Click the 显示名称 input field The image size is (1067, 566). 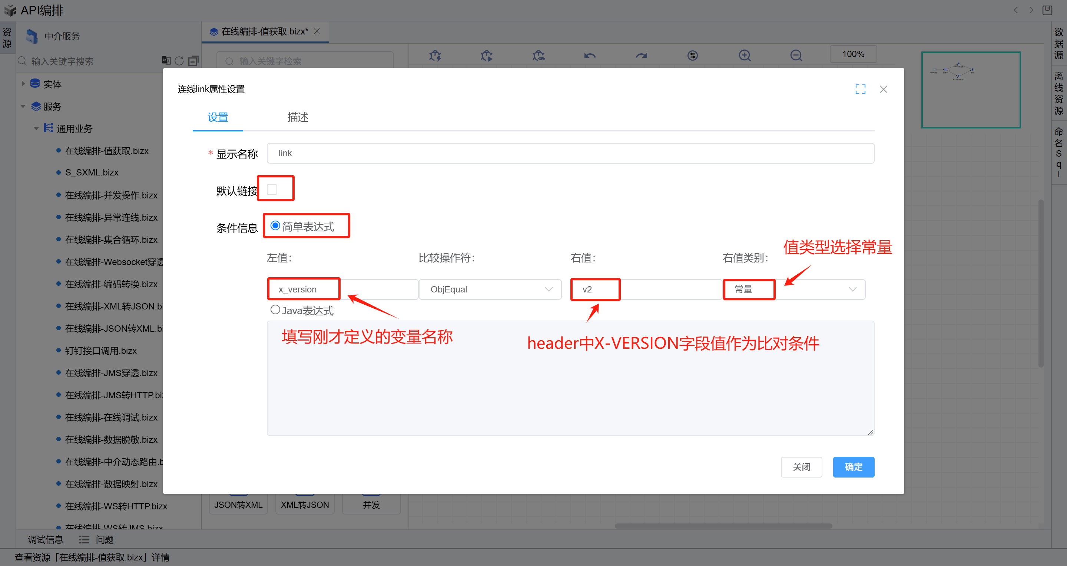click(570, 153)
